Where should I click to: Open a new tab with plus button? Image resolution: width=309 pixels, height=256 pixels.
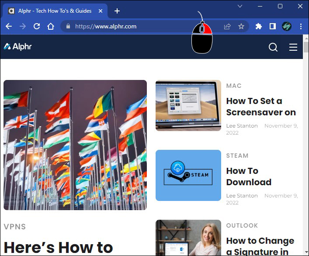tap(117, 11)
